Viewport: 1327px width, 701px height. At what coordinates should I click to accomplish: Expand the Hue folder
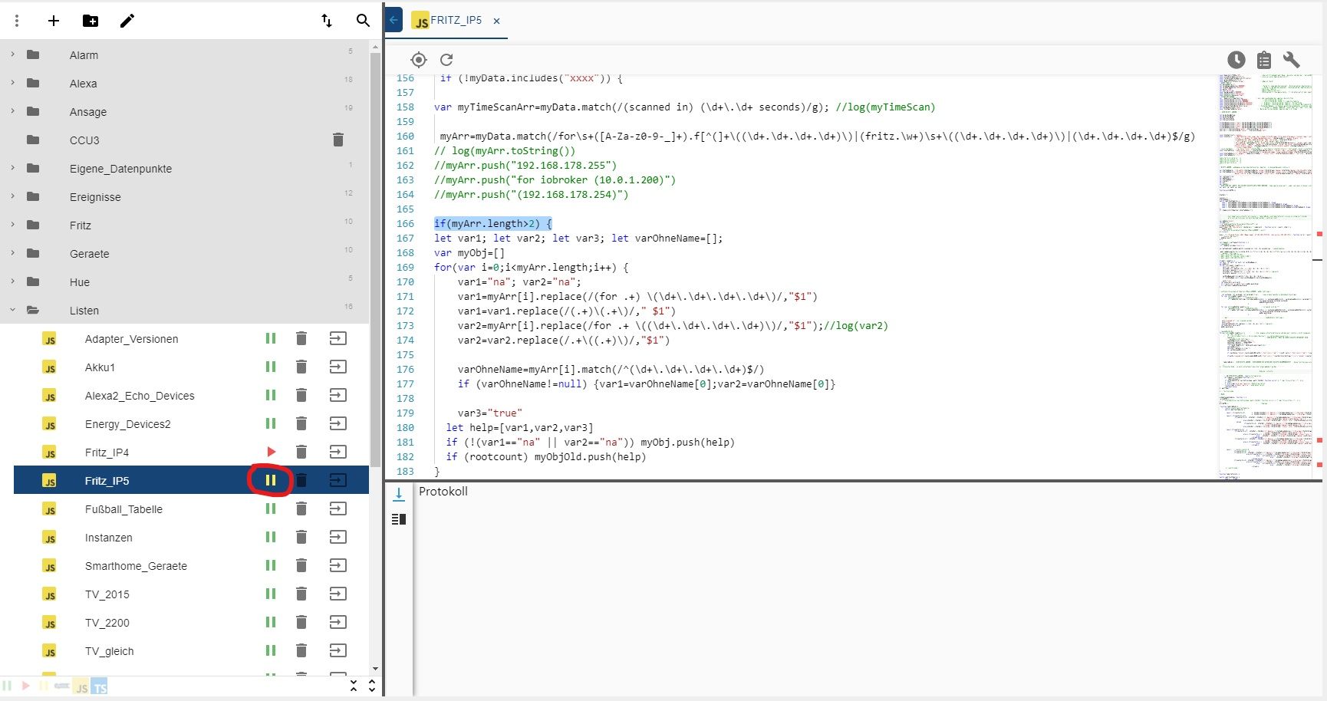[12, 281]
